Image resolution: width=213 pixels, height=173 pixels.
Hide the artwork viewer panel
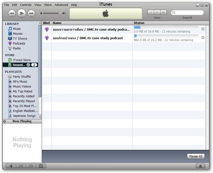pyautogui.click(x=40, y=166)
